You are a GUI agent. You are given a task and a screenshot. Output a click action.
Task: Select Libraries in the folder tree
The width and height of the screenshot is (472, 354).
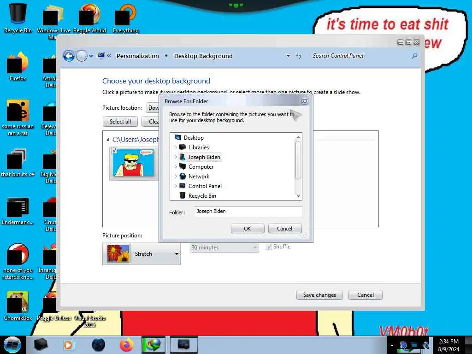click(x=198, y=147)
